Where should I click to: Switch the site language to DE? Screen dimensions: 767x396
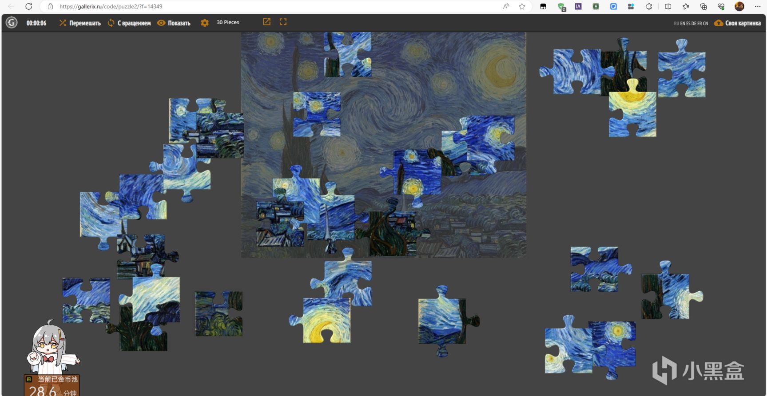point(694,24)
